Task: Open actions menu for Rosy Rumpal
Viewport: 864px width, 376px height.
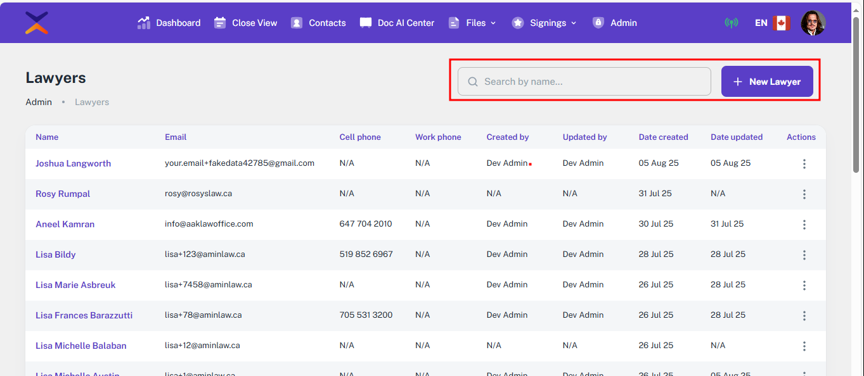Action: pos(804,194)
